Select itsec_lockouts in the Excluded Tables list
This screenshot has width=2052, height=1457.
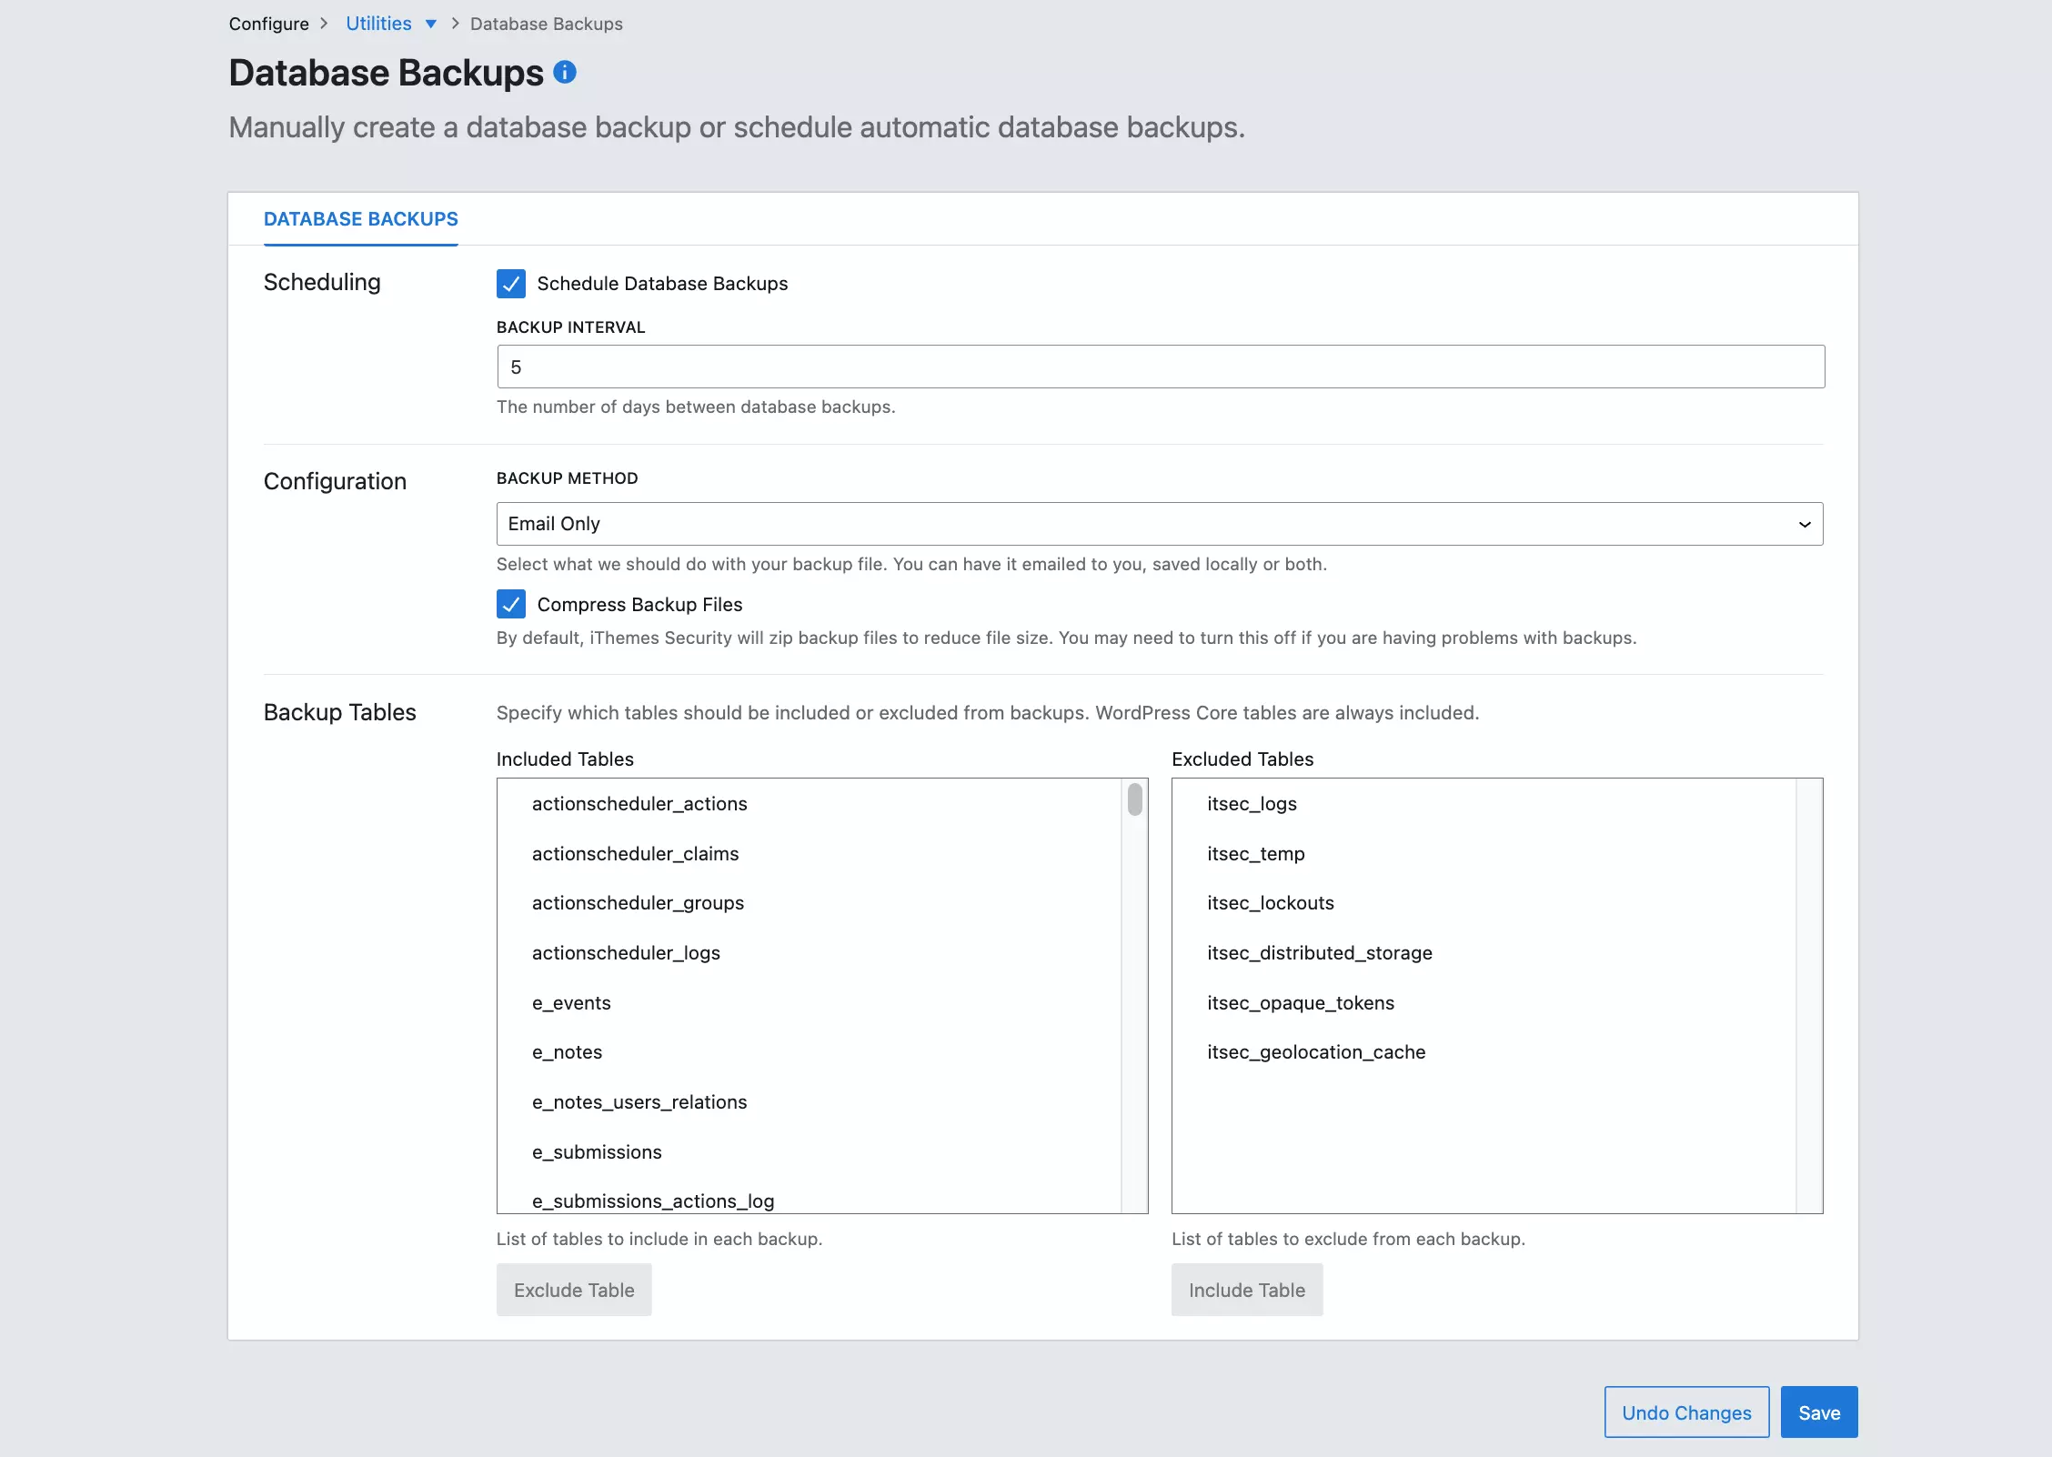point(1270,903)
